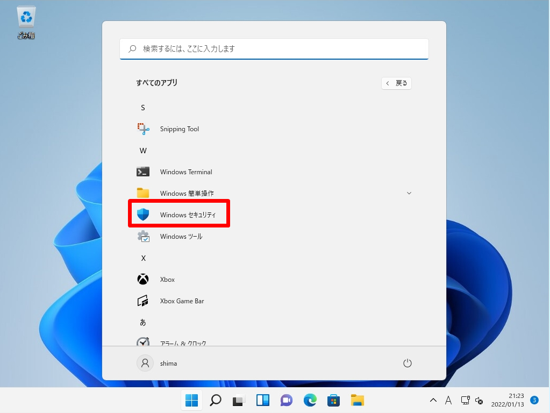The image size is (550, 413).
Task: Open File Explorer from the taskbar
Action: (357, 401)
